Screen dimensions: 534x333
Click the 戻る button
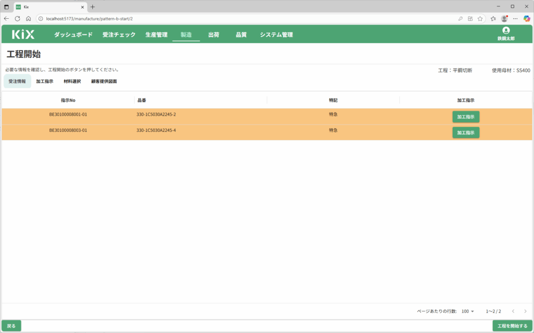(11, 326)
